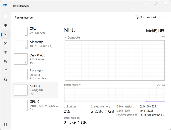Click the Disk 0 mini graph thumbnail
Image resolution: width=171 pixels, height=130 pixels.
(21, 59)
